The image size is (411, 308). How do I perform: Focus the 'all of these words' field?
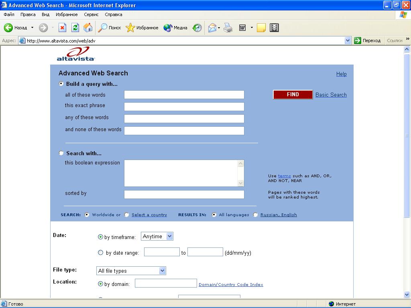184,95
